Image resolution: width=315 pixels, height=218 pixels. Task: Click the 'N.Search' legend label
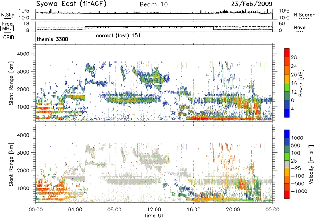[304, 15]
